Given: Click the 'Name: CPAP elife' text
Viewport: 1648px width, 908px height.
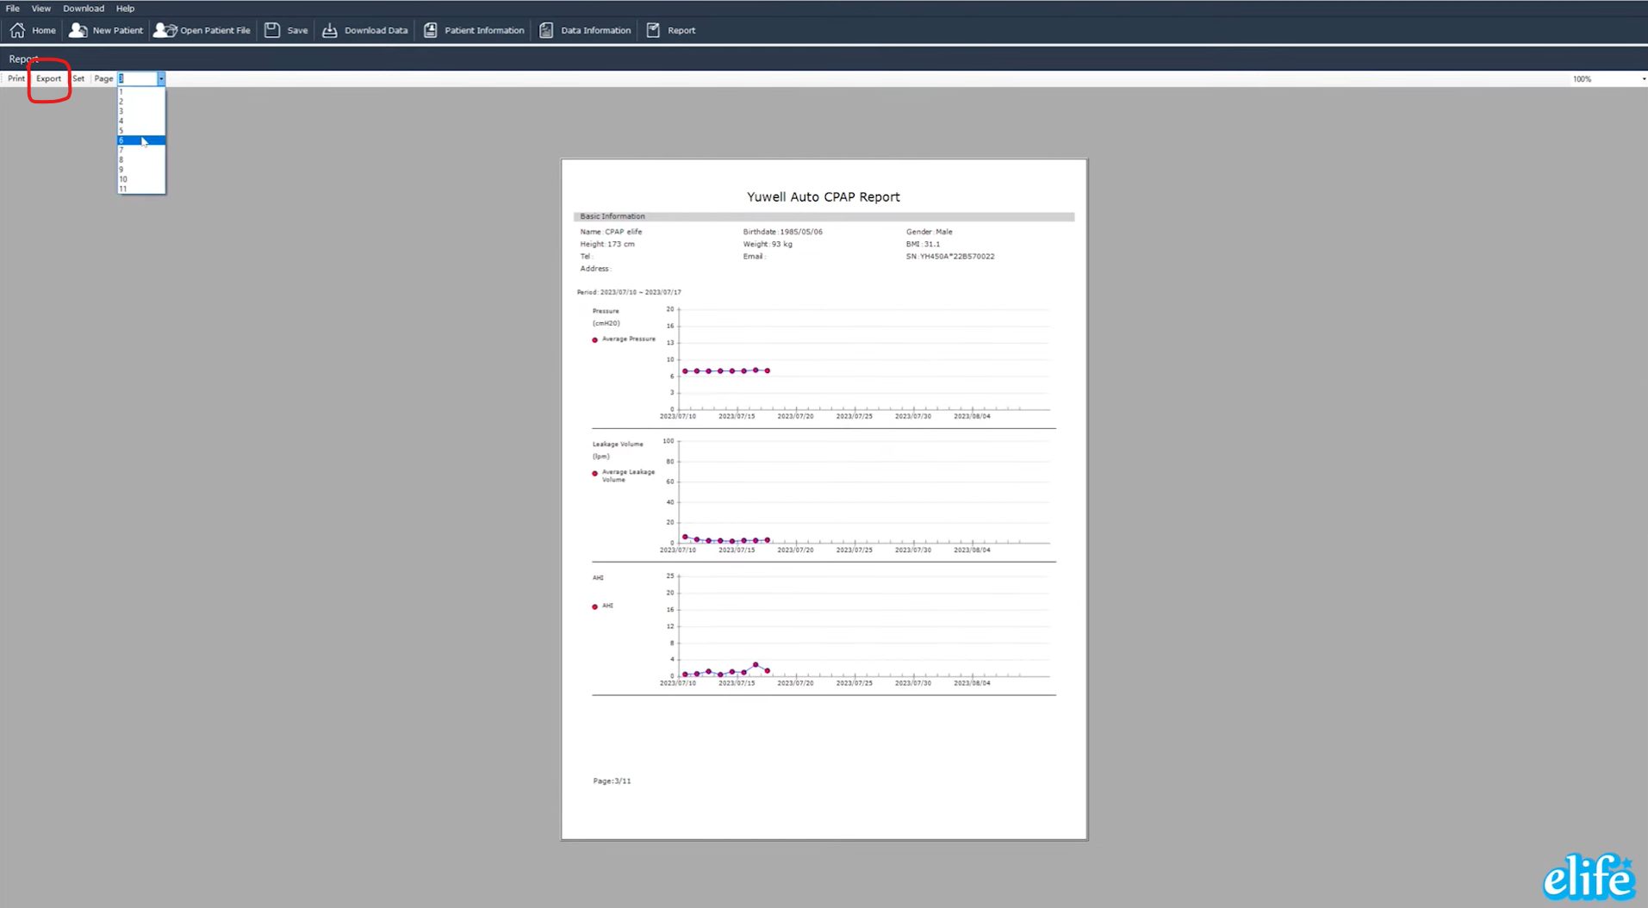Looking at the screenshot, I should click(x=611, y=232).
